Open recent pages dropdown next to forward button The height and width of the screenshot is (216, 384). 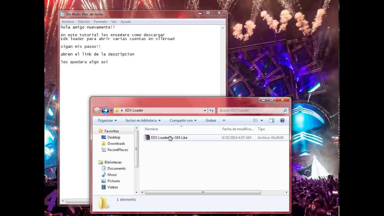[x=111, y=110]
